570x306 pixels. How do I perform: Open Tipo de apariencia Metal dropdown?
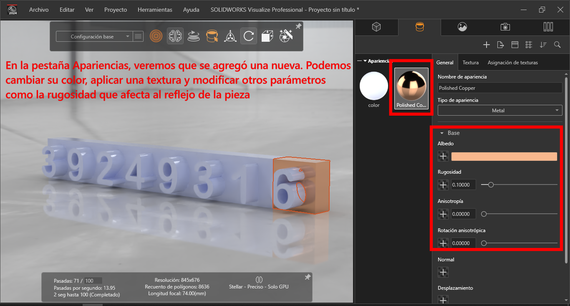pyautogui.click(x=499, y=111)
